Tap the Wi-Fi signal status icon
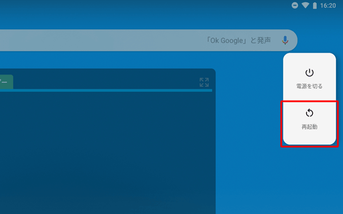 coord(305,6)
